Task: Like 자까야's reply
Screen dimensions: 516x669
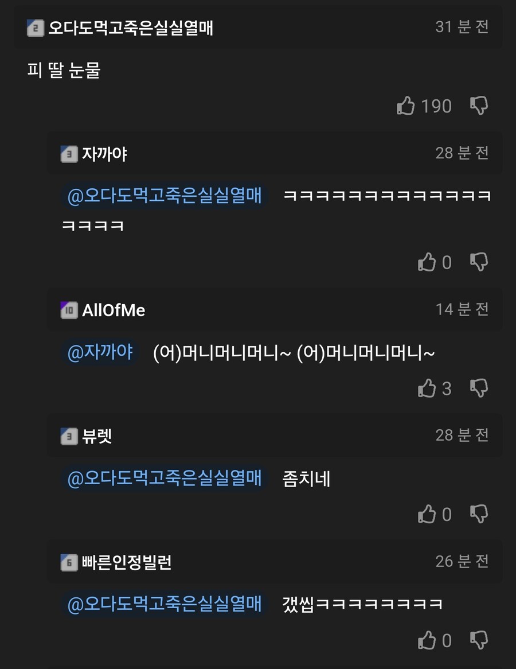Action: 427,262
